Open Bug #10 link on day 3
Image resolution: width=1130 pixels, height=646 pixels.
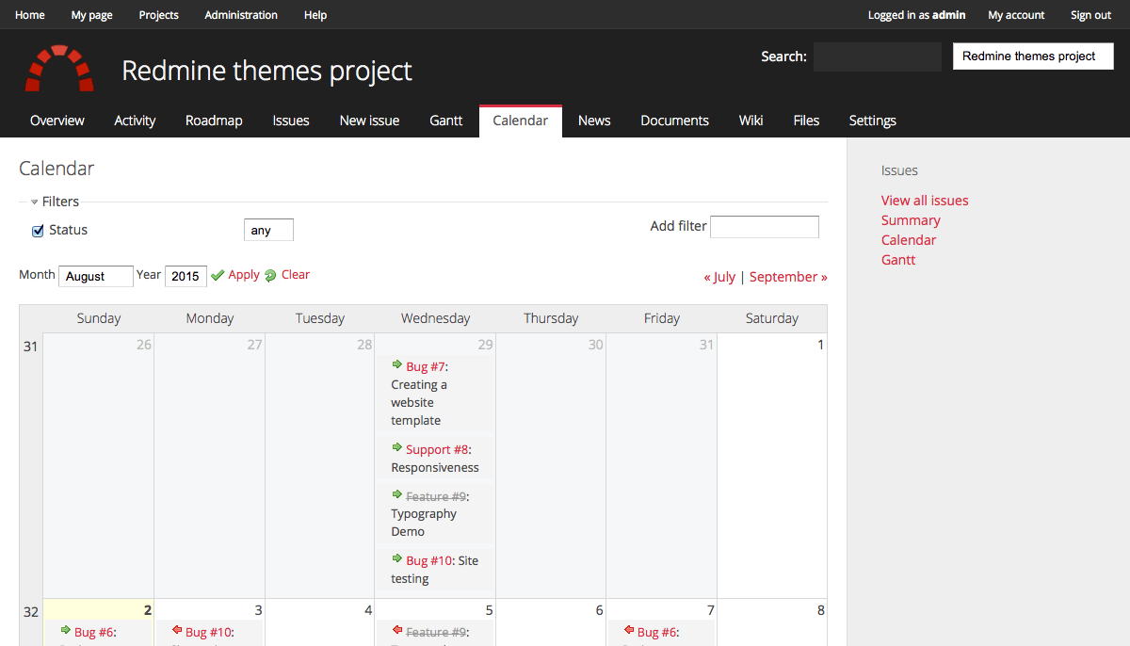pyautogui.click(x=208, y=632)
